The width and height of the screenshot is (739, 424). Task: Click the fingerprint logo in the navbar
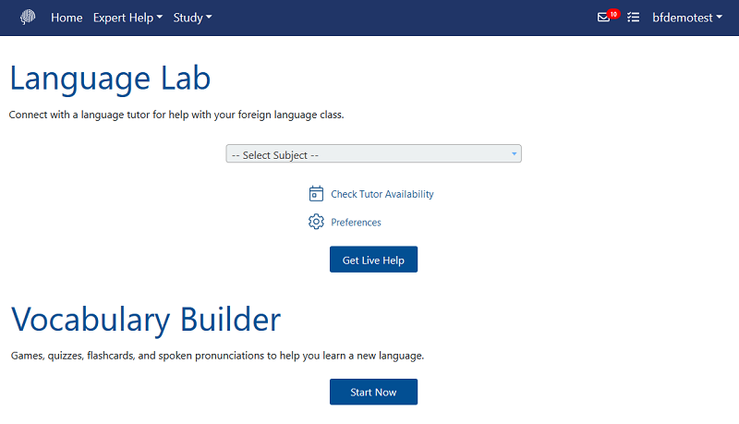(29, 18)
